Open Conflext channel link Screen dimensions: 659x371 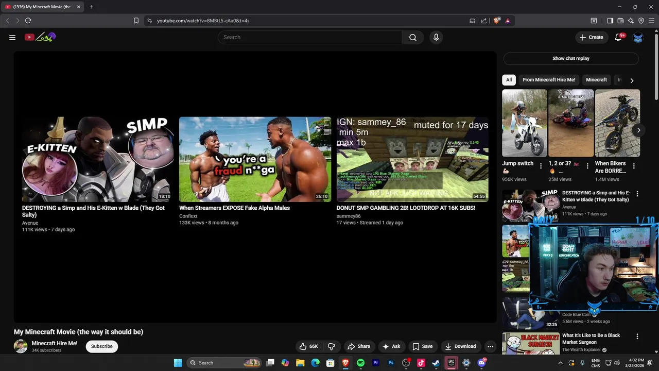(x=188, y=216)
